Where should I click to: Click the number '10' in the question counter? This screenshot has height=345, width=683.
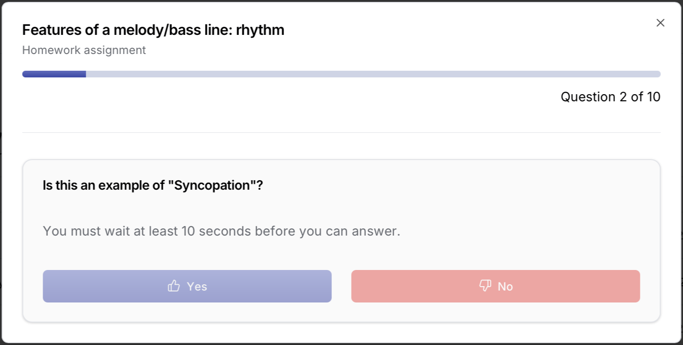tap(654, 97)
